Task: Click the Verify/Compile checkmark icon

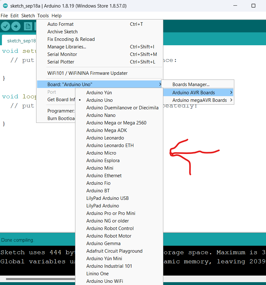Action: pos(5,26)
